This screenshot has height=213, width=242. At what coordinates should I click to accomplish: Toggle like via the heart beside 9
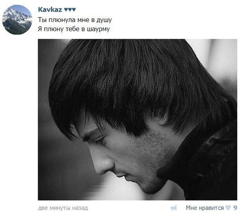tap(228, 208)
